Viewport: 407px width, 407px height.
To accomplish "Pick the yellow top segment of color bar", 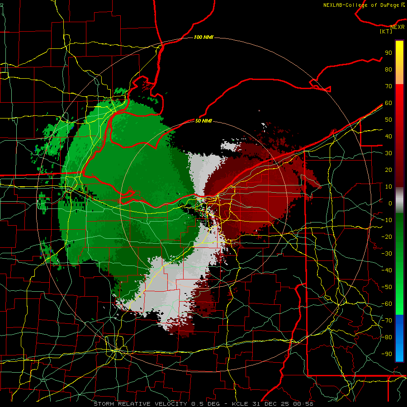I will point(399,62).
